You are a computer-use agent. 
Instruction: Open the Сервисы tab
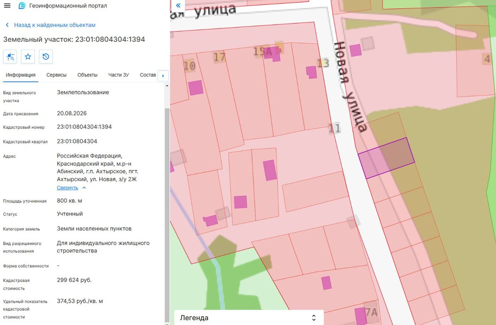tap(57, 75)
